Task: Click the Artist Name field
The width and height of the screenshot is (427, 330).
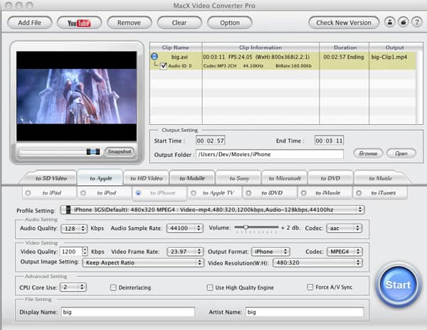Action: click(305, 312)
